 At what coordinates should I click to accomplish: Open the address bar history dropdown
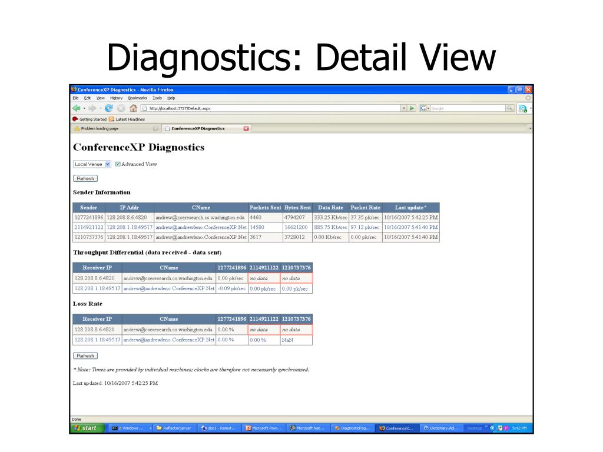[404, 108]
